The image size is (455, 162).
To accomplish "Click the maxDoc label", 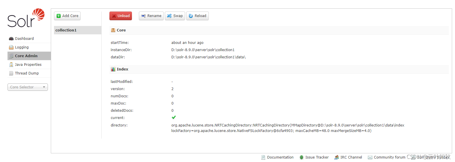I will (118, 103).
